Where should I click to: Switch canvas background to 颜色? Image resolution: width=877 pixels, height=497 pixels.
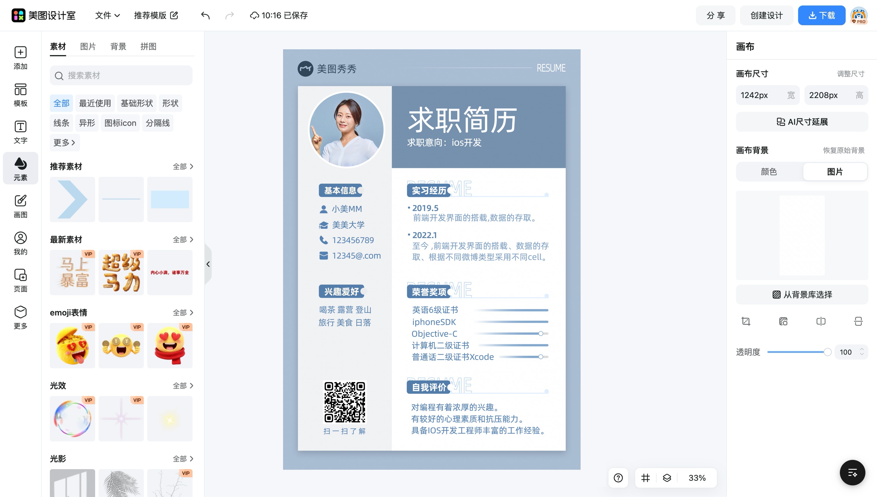coord(769,172)
